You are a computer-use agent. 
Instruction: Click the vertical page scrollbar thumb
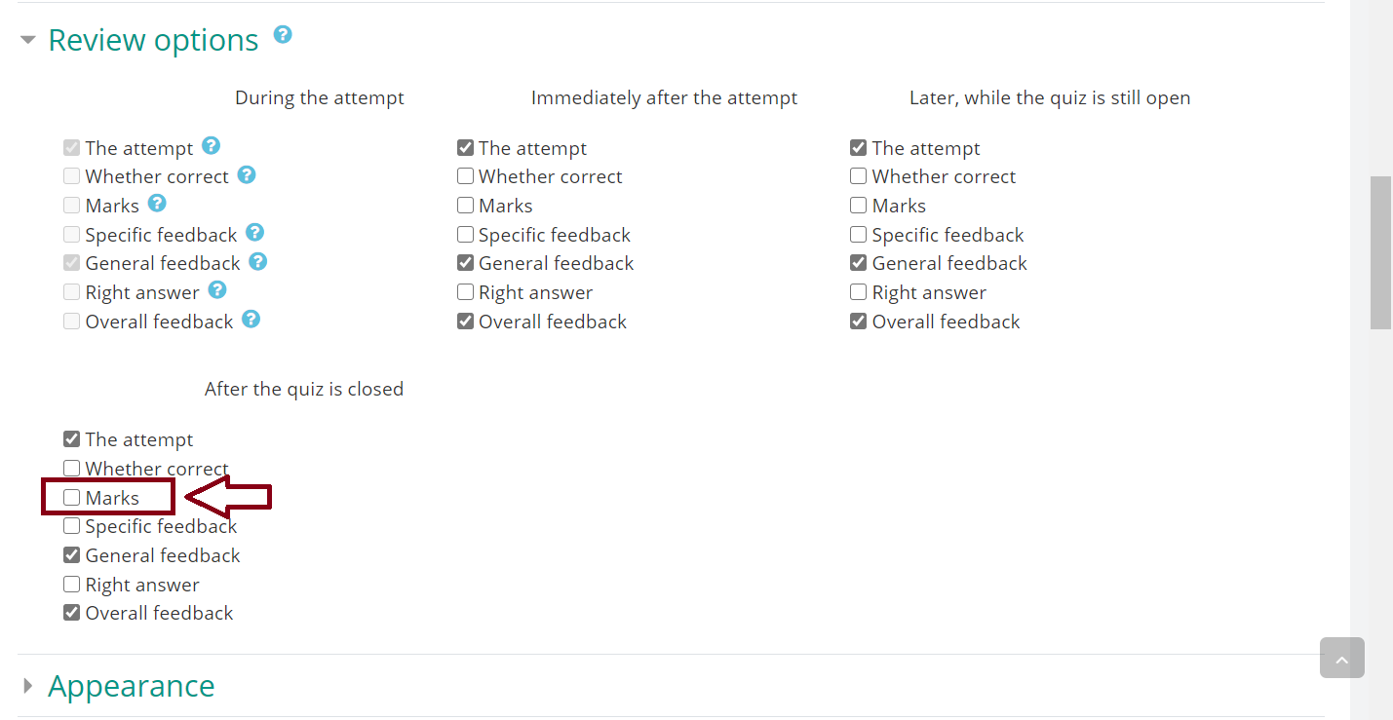pyautogui.click(x=1380, y=252)
